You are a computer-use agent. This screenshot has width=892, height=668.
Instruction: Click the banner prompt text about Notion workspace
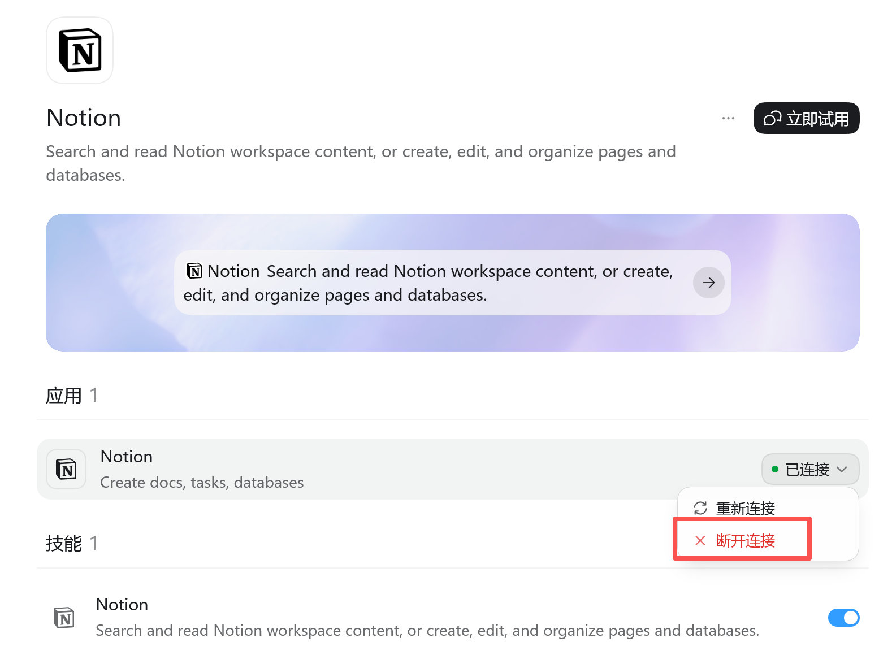428,283
